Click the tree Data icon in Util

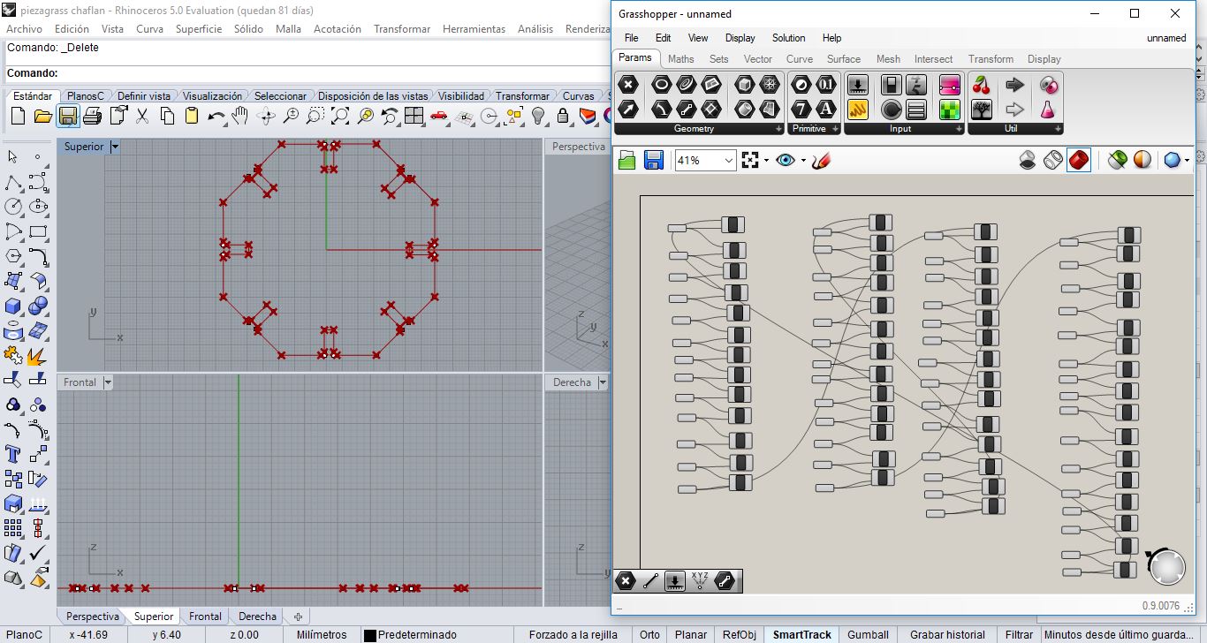(981, 110)
